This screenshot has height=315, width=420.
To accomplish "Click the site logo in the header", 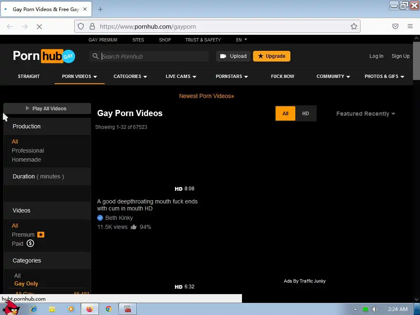I will click(44, 56).
